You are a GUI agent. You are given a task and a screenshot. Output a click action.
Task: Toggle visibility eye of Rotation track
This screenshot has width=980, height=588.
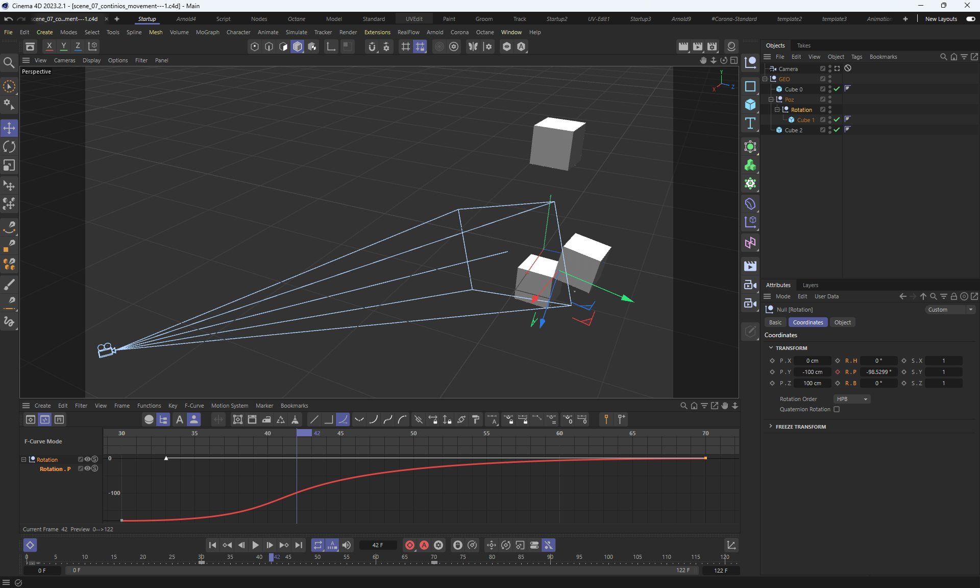[87, 459]
